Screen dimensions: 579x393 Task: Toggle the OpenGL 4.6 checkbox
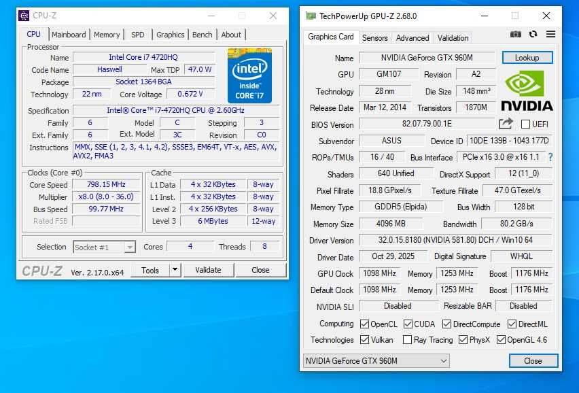(x=501, y=339)
